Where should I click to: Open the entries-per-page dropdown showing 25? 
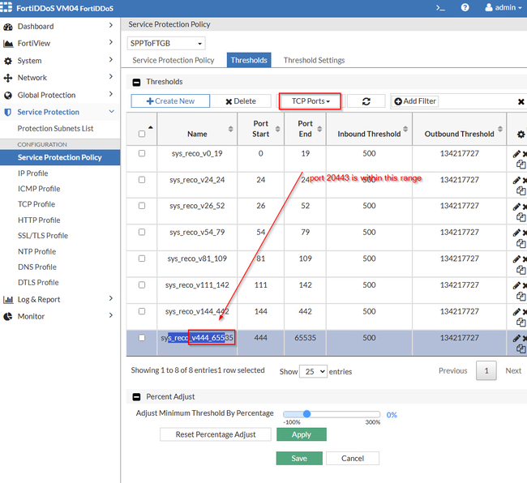click(x=312, y=371)
